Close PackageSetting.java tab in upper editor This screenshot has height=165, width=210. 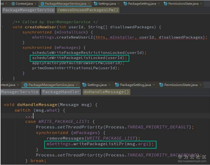pos(159,4)
